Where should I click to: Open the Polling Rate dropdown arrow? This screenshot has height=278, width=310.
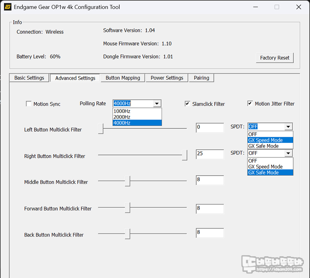coord(157,103)
